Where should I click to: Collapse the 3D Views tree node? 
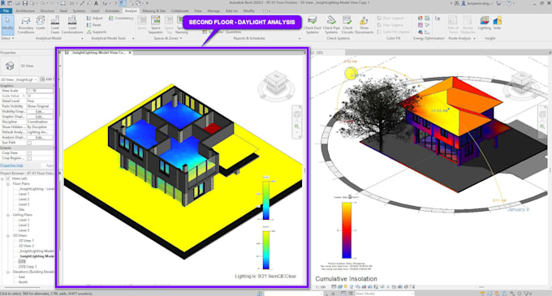point(8,235)
